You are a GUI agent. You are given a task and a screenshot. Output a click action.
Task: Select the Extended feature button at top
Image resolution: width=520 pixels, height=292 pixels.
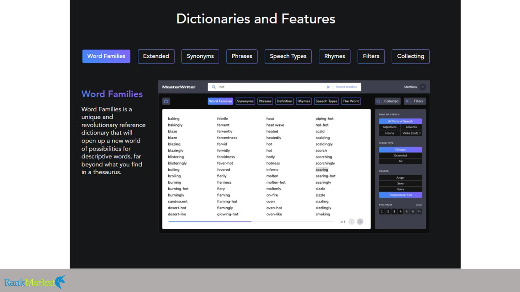pos(156,56)
